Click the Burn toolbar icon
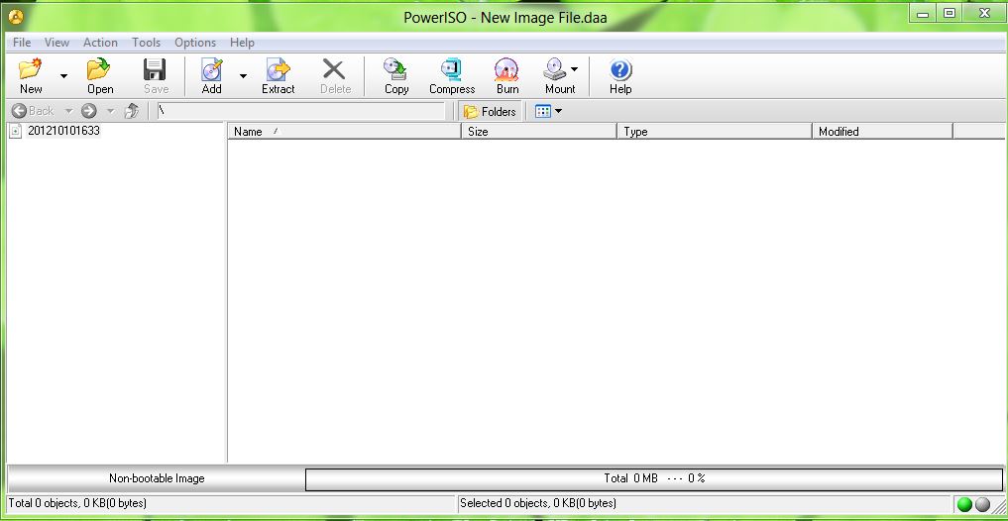Image resolution: width=1008 pixels, height=521 pixels. [507, 76]
